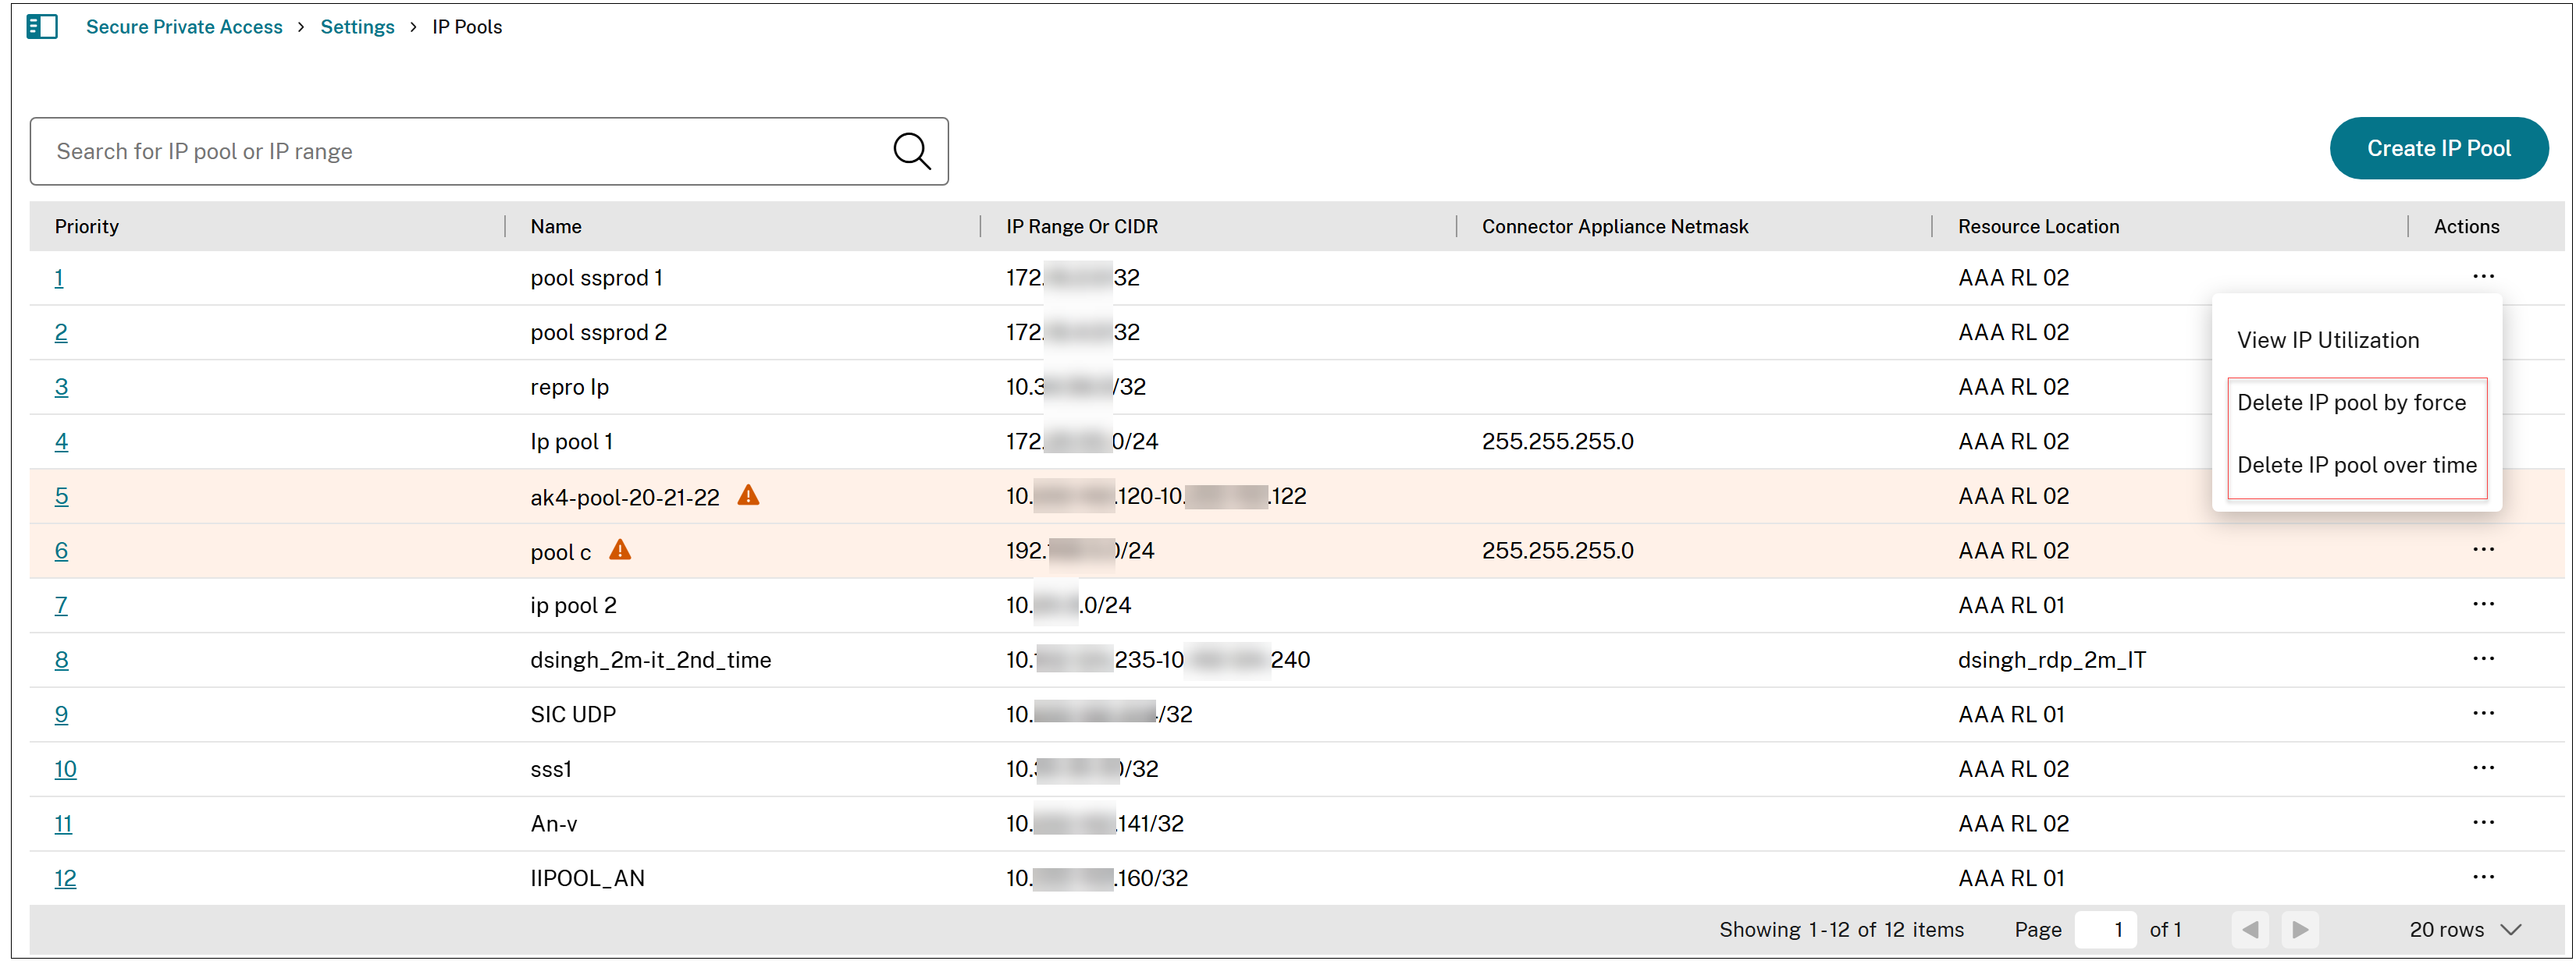This screenshot has height=968, width=2576.
Task: Go to next page arrow
Action: coord(2300,929)
